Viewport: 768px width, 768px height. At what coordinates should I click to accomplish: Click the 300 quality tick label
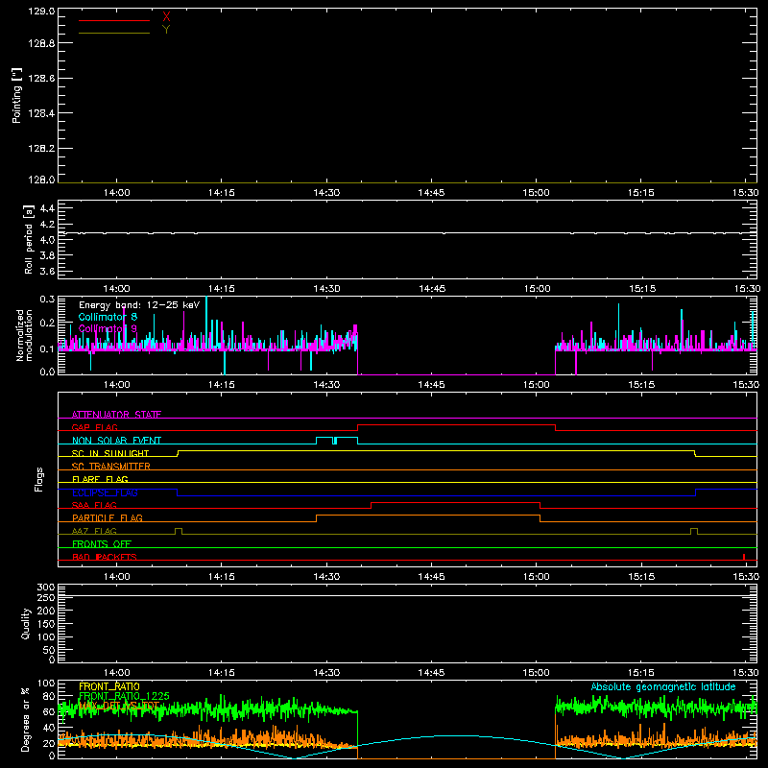point(45,588)
